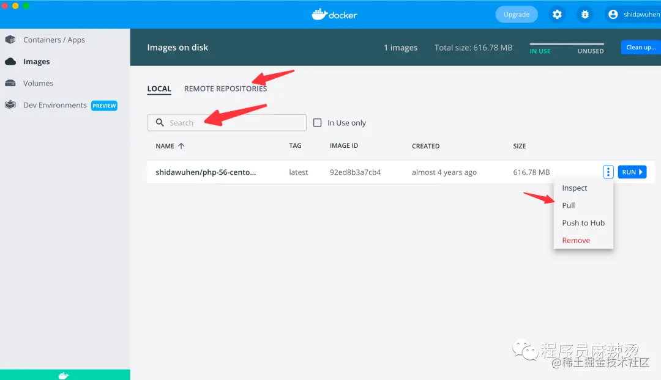Choose Pull from the image menu
The width and height of the screenshot is (661, 380).
568,205
